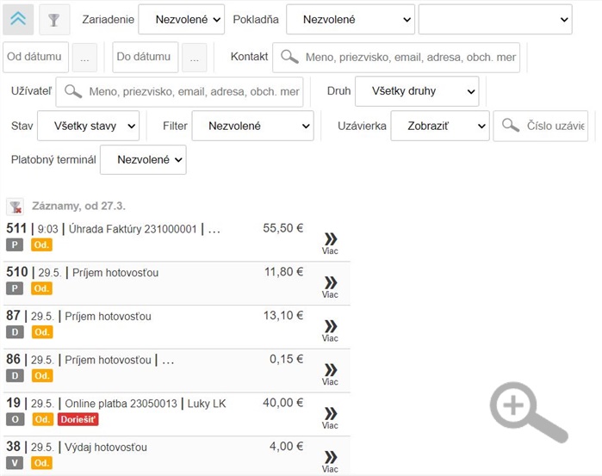
Task: Click P badge on record 510
Action: [x=15, y=288]
